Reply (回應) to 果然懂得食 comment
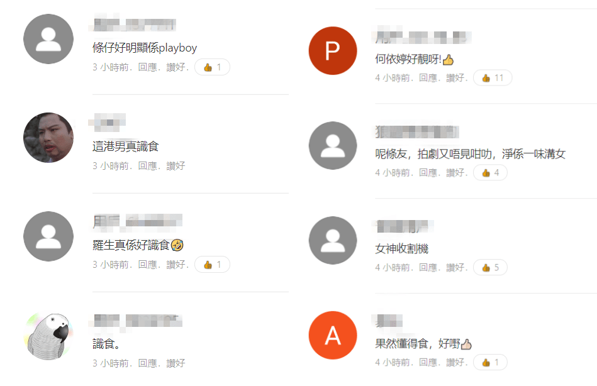The image size is (597, 386). [428, 362]
